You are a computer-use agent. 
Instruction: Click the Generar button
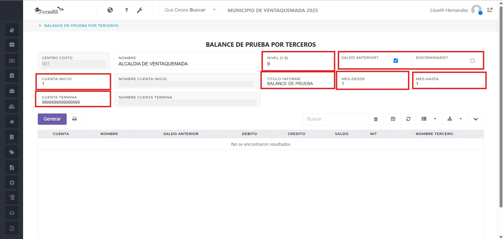tap(52, 119)
